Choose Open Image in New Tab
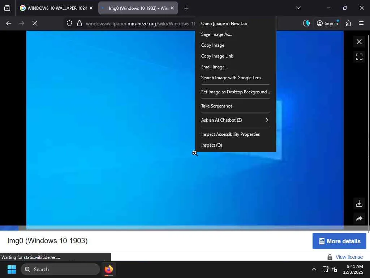The image size is (370, 278). (x=236, y=24)
